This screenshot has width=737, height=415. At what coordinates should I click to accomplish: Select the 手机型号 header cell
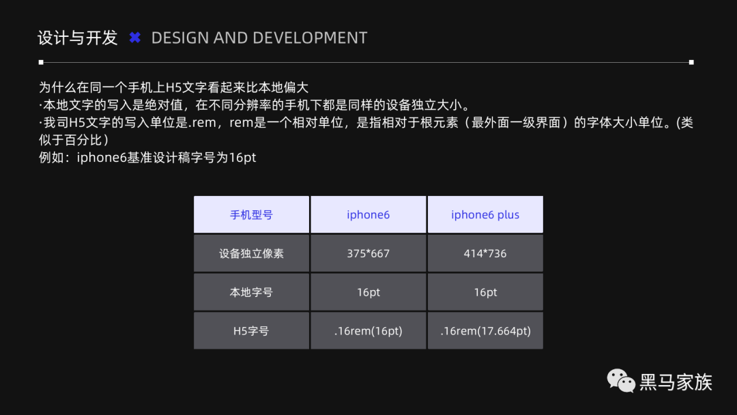(x=251, y=214)
